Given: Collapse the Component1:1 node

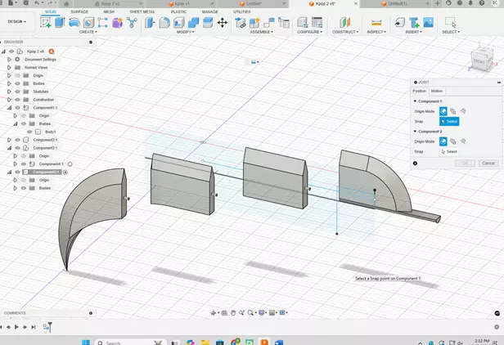Looking at the screenshot, I should coord(9,108).
